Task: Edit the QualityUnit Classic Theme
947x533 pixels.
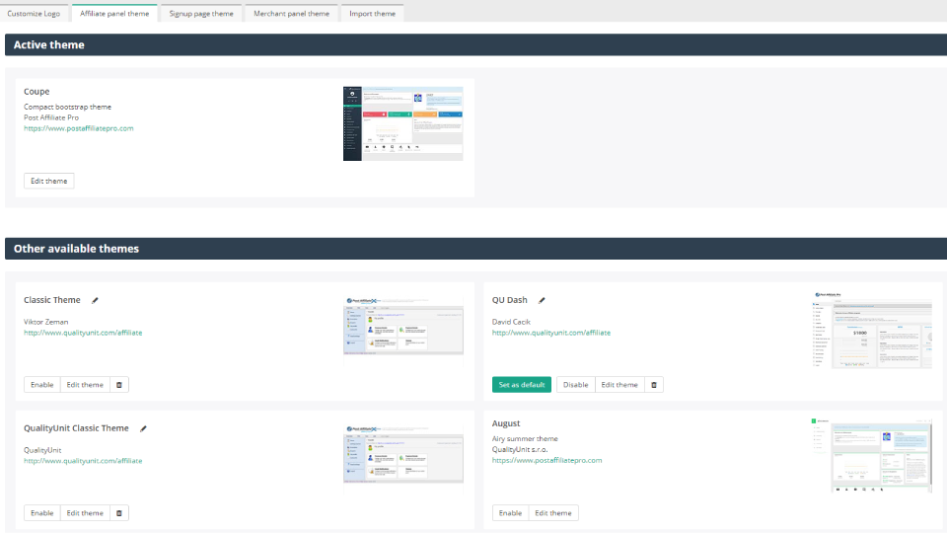Action: click(85, 513)
